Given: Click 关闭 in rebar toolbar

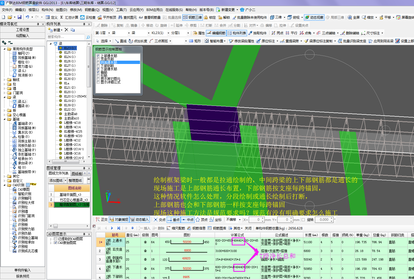Looking at the screenshot, I should 248,228.
